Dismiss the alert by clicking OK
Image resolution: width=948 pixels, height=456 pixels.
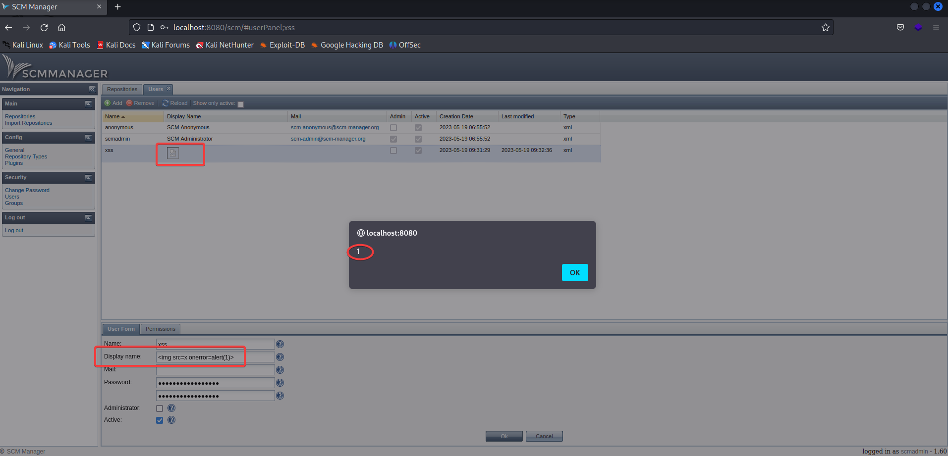pos(574,272)
